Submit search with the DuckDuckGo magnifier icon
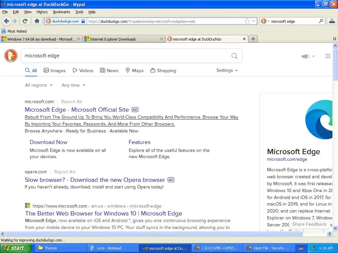This screenshot has height=253, width=338. coord(234,56)
